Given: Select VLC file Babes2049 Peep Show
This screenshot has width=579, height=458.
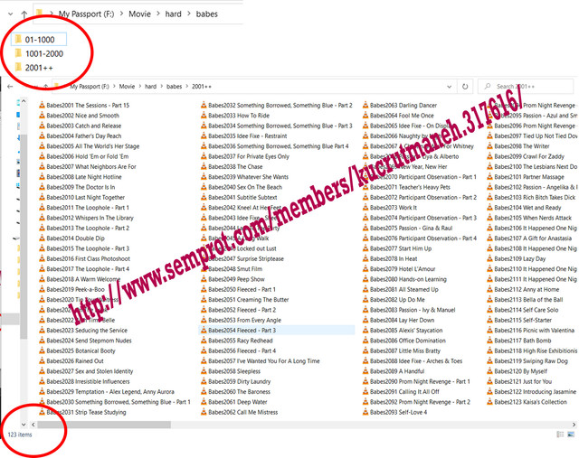Looking at the screenshot, I should [233, 279].
